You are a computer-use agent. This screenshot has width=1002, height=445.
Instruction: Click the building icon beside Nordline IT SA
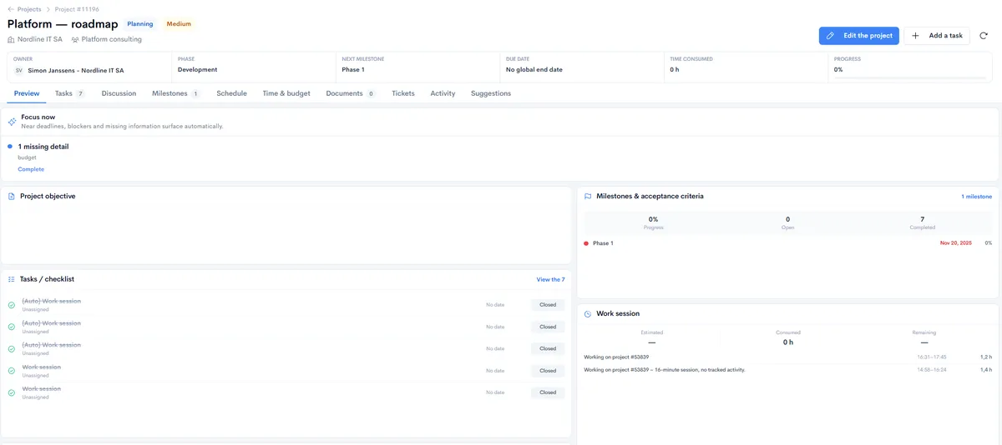pyautogui.click(x=11, y=39)
